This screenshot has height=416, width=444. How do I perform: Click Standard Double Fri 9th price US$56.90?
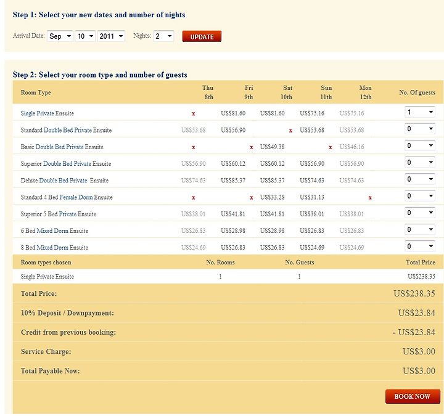pyautogui.click(x=233, y=130)
